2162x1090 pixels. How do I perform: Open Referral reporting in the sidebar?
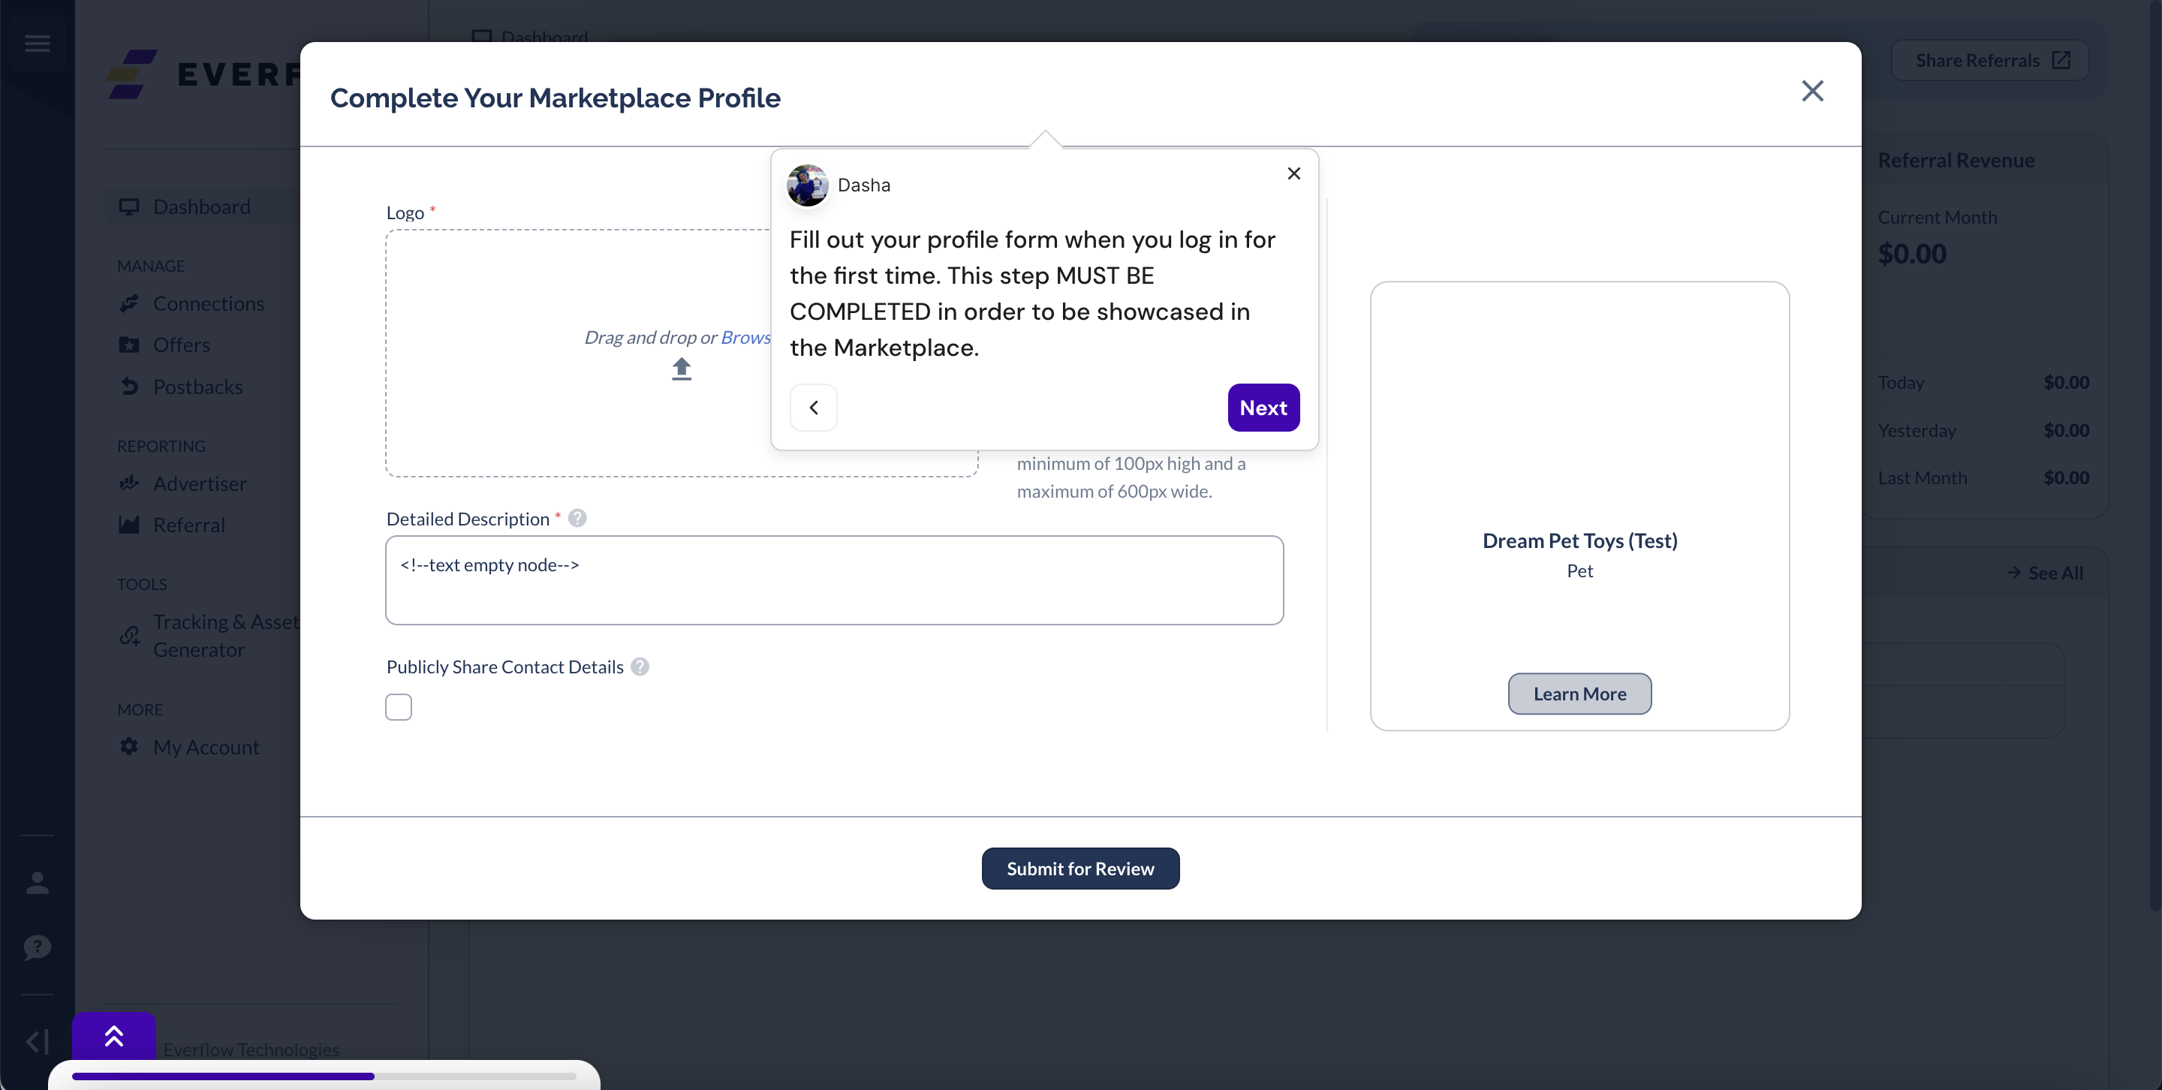click(189, 525)
